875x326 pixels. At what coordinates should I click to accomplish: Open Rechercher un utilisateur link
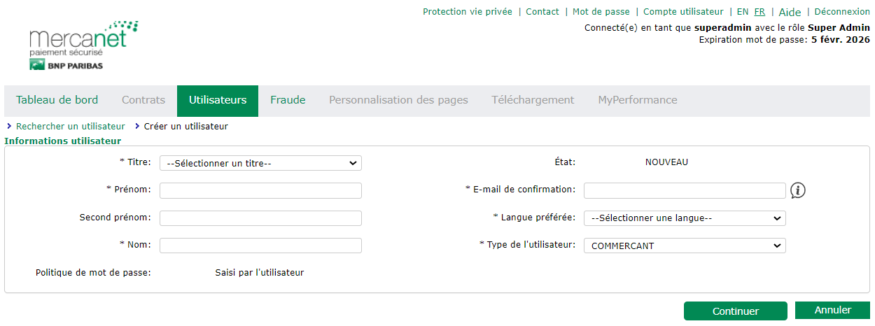pos(70,127)
